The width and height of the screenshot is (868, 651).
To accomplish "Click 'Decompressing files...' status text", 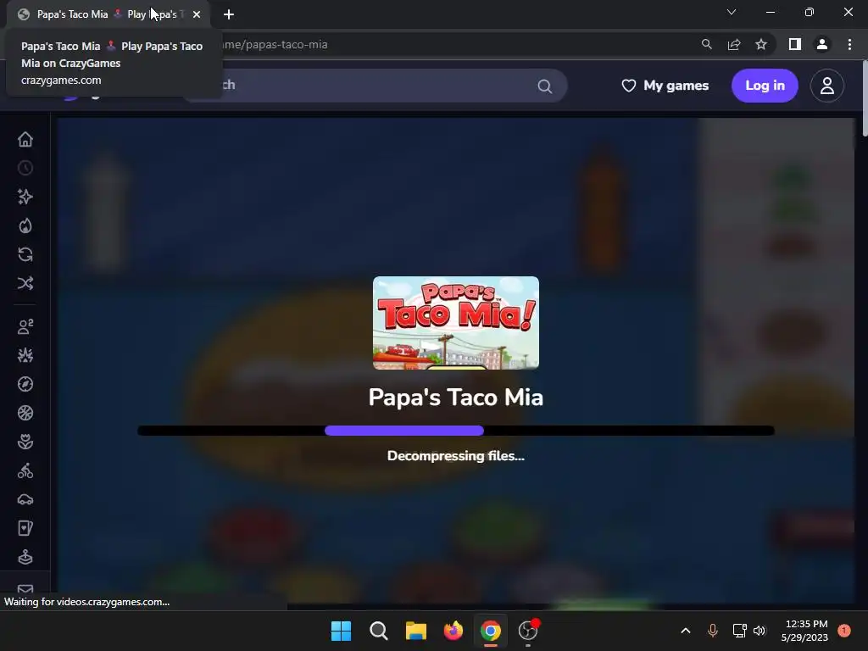I will click(455, 456).
